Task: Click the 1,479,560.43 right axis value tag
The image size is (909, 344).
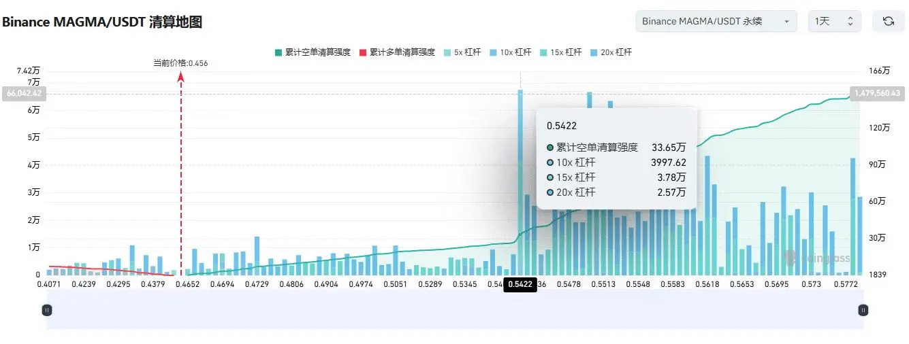Action: tap(878, 94)
